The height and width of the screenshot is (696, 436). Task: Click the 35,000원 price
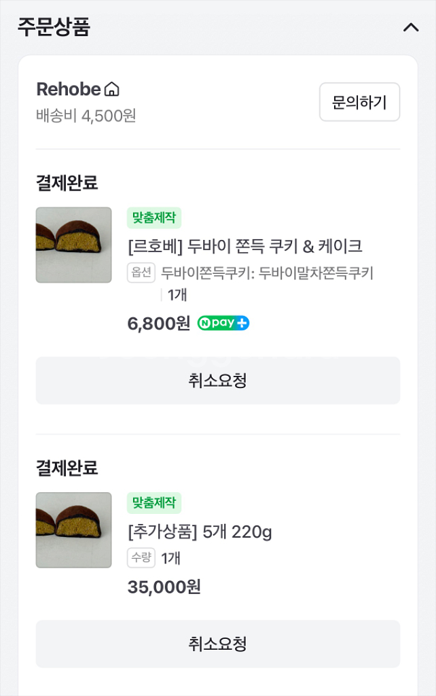pos(164,587)
